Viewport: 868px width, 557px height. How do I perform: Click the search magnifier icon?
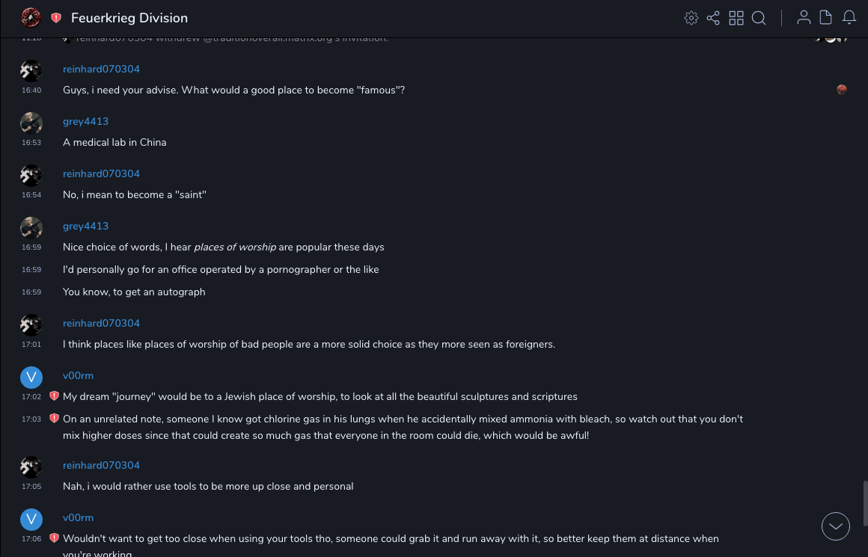[x=759, y=18]
